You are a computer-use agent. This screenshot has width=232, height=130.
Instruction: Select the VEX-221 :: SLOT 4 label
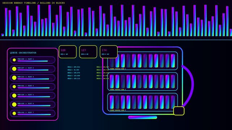[26, 86]
